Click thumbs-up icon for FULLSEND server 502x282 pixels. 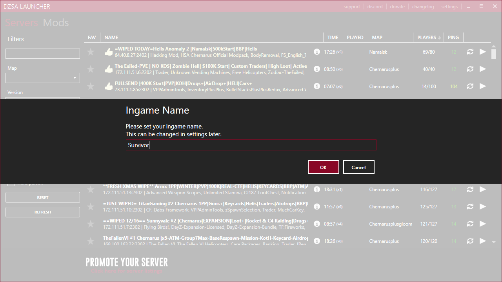(109, 86)
